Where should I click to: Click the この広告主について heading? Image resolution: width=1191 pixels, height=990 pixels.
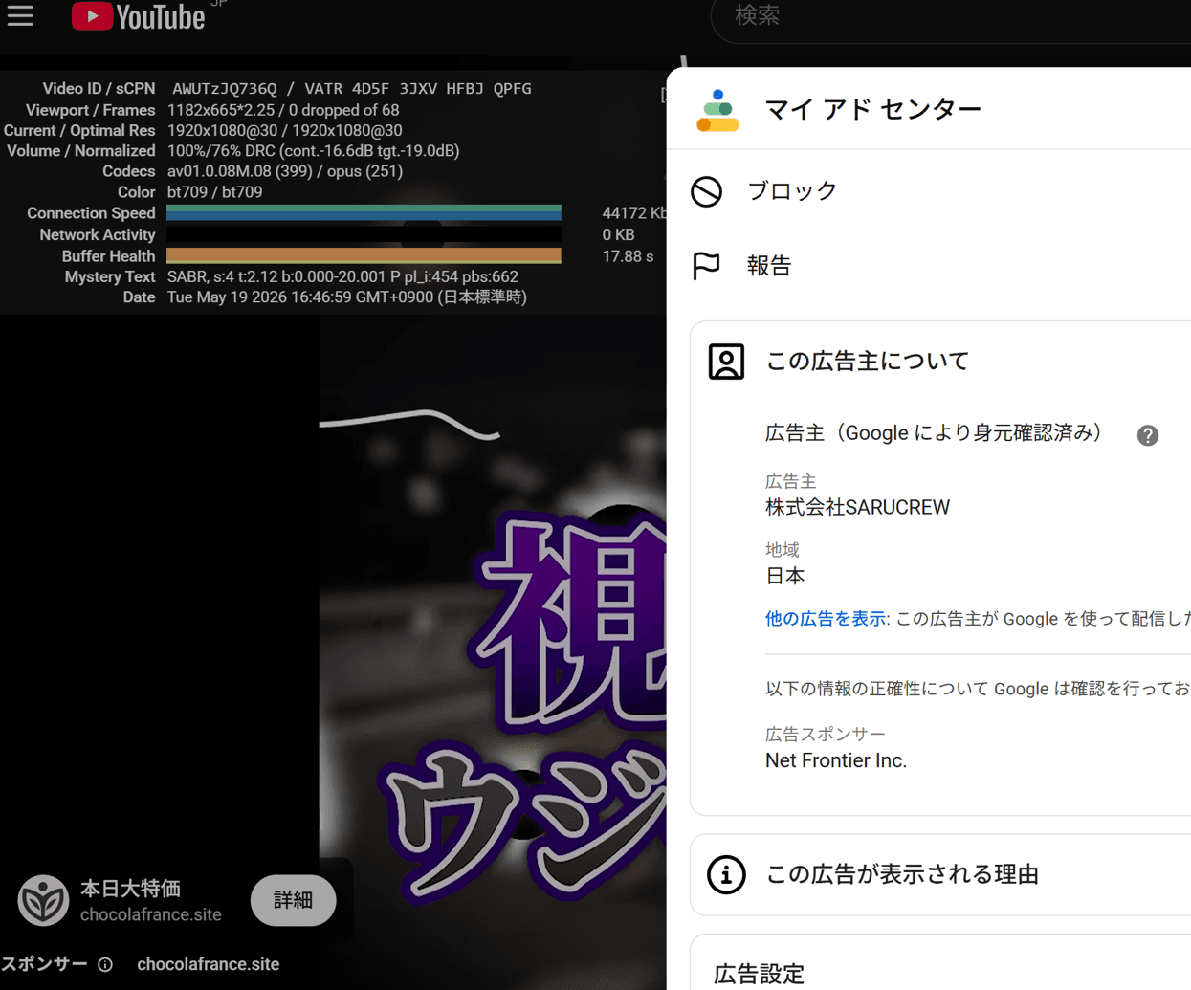click(x=868, y=362)
